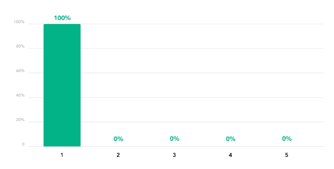Select x-axis label 3

pos(174,155)
